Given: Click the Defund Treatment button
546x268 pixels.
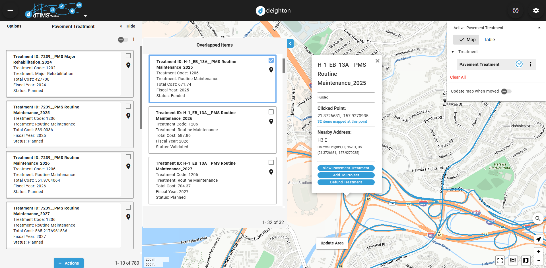Looking at the screenshot, I should tap(346, 182).
